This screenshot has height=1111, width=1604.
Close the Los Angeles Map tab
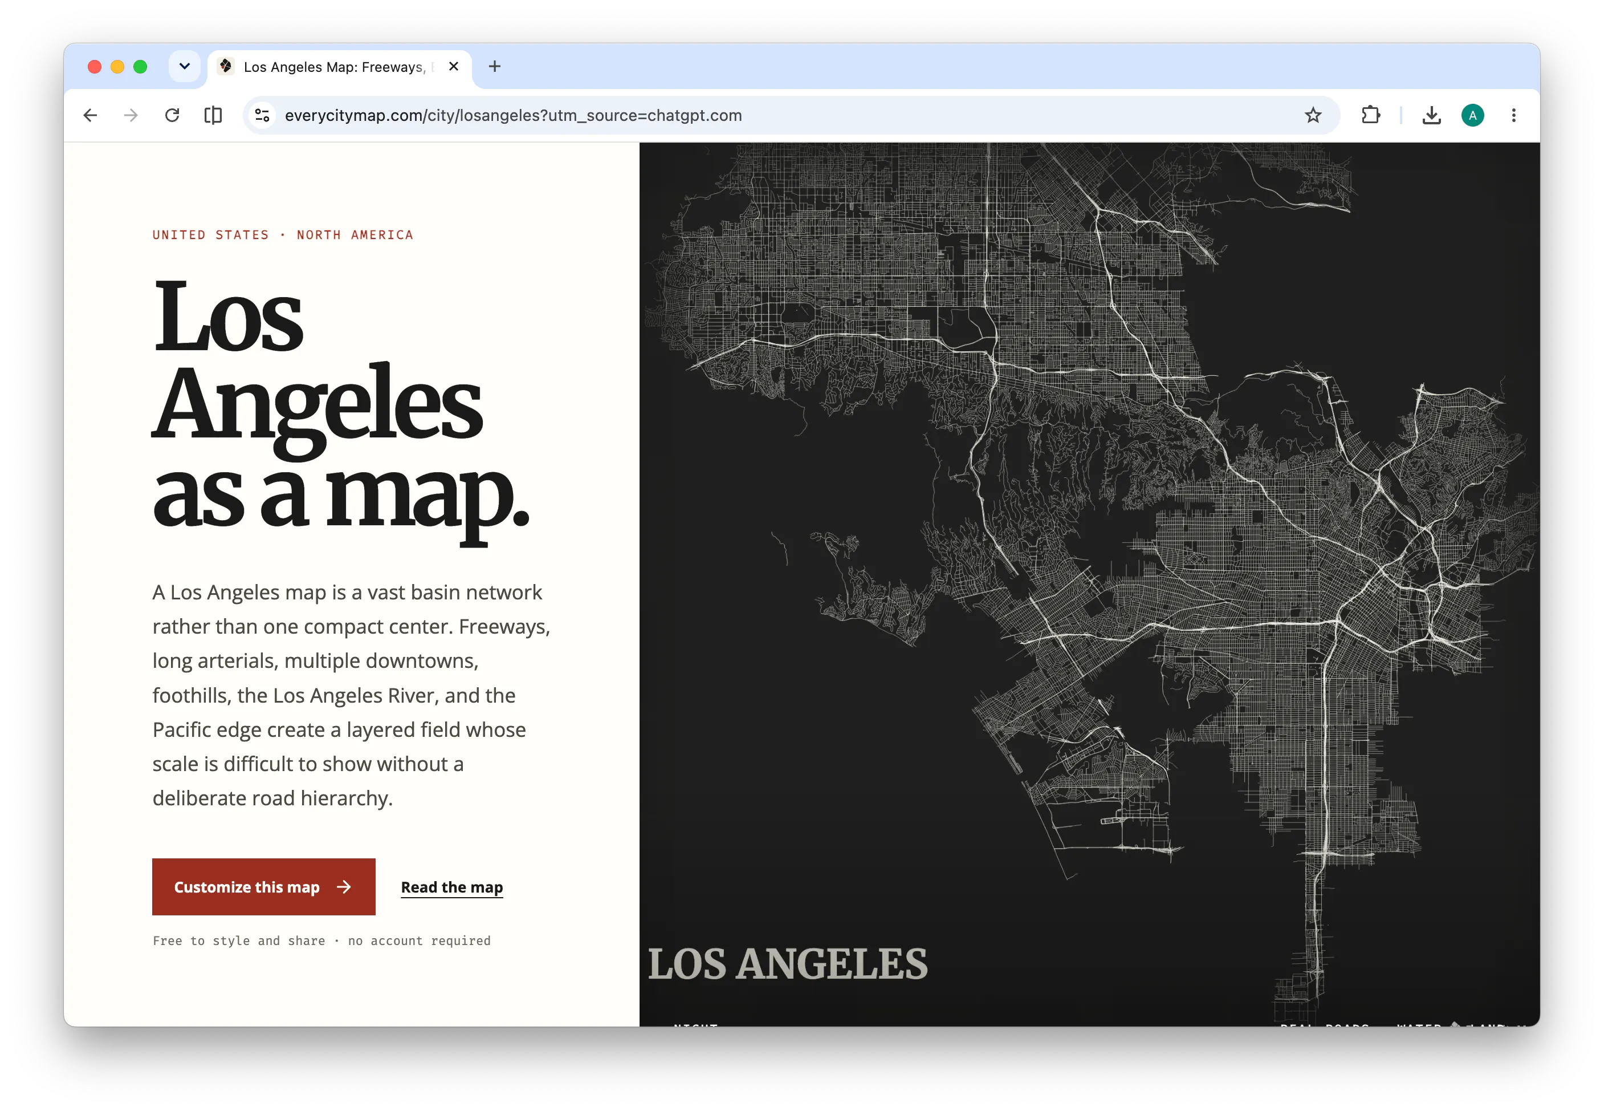pos(454,67)
